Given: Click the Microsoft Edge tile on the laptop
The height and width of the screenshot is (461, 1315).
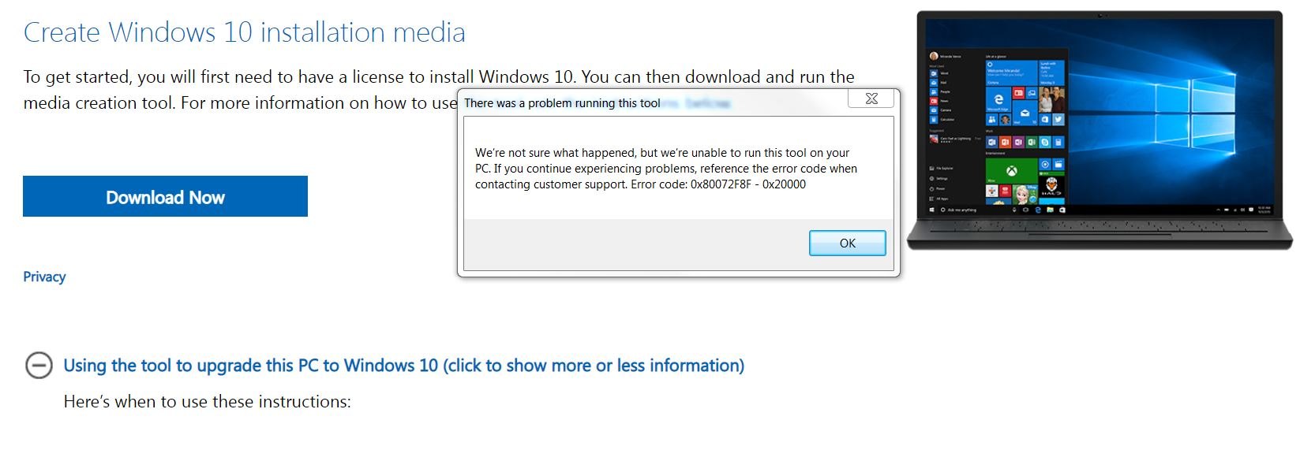Looking at the screenshot, I should [998, 101].
